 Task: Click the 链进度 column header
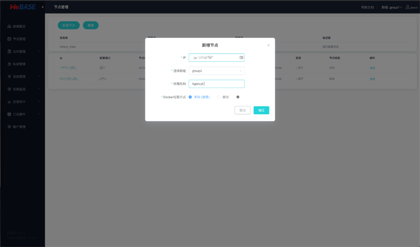(327, 38)
